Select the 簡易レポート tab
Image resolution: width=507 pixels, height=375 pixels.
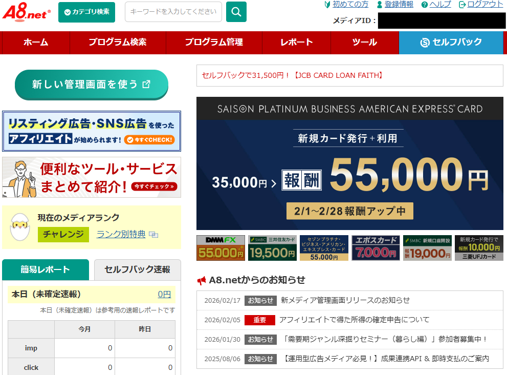point(46,269)
